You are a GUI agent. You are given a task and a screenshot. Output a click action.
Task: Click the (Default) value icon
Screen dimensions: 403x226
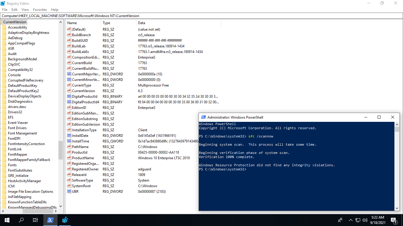click(x=69, y=29)
